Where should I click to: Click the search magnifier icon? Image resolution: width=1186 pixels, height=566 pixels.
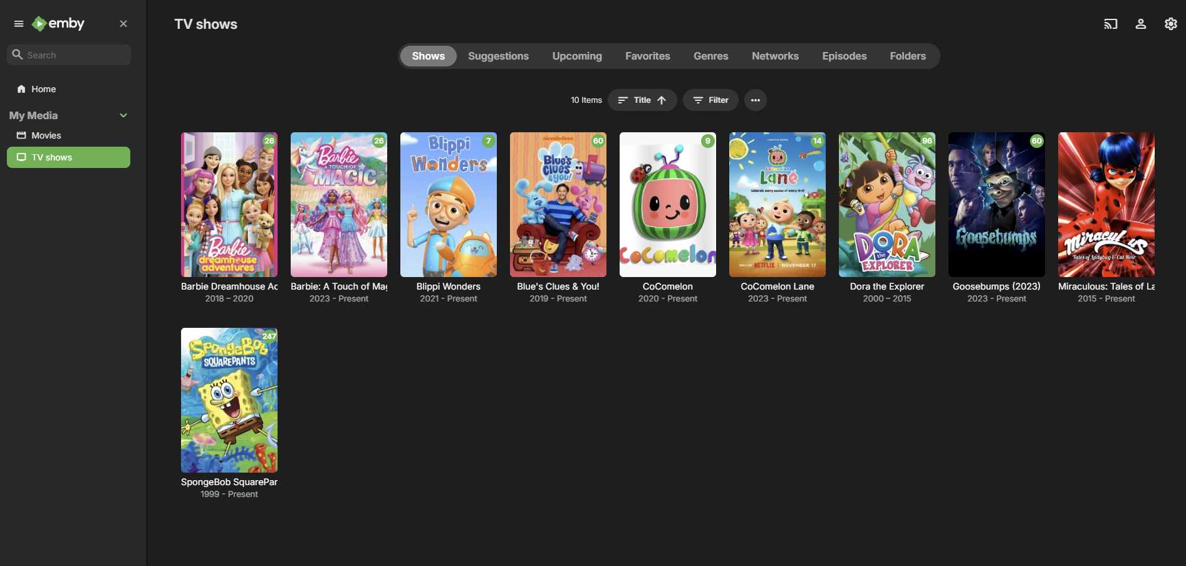click(18, 55)
